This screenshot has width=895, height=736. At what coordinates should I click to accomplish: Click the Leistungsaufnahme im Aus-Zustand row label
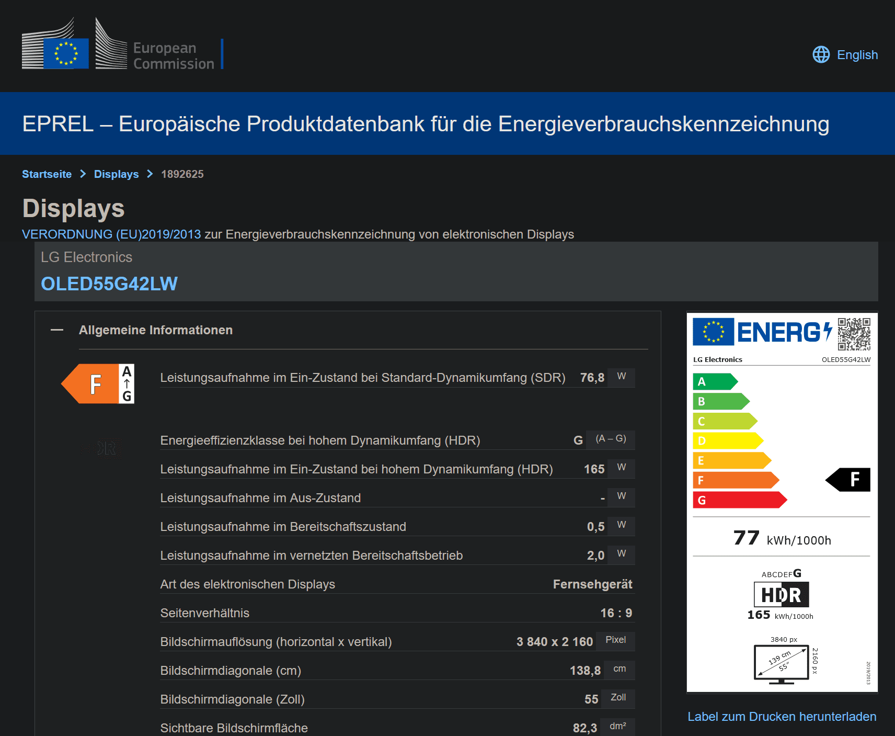[260, 498]
